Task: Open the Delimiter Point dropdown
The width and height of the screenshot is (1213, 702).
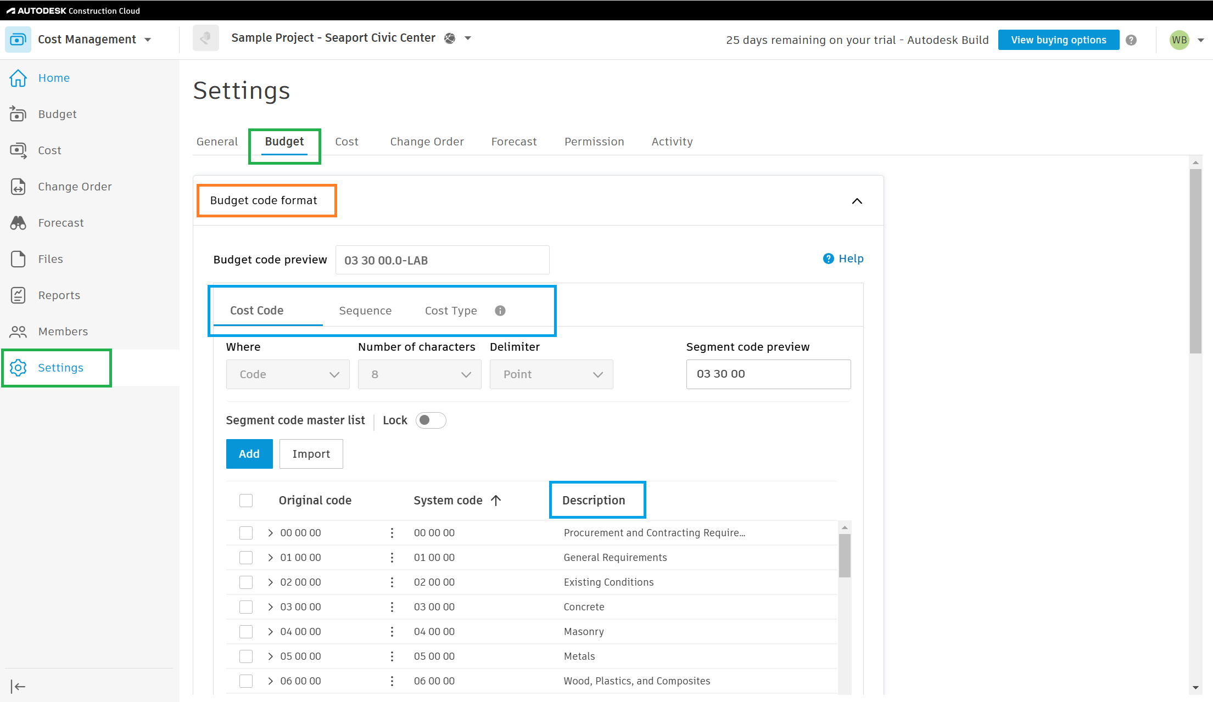Action: pos(551,374)
